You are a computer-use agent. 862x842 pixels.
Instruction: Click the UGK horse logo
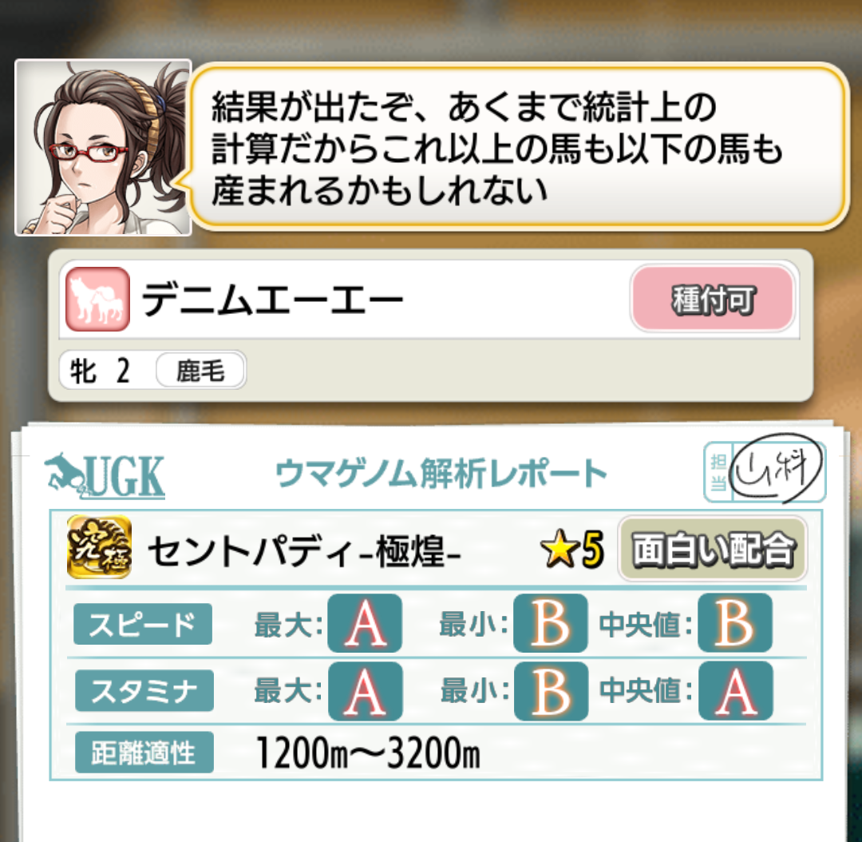(105, 476)
